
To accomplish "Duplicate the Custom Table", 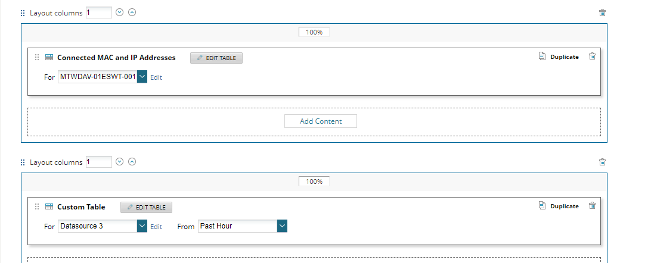I will (559, 206).
